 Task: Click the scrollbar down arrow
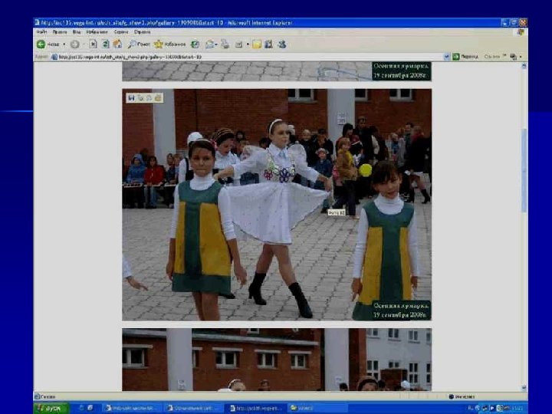[524, 388]
